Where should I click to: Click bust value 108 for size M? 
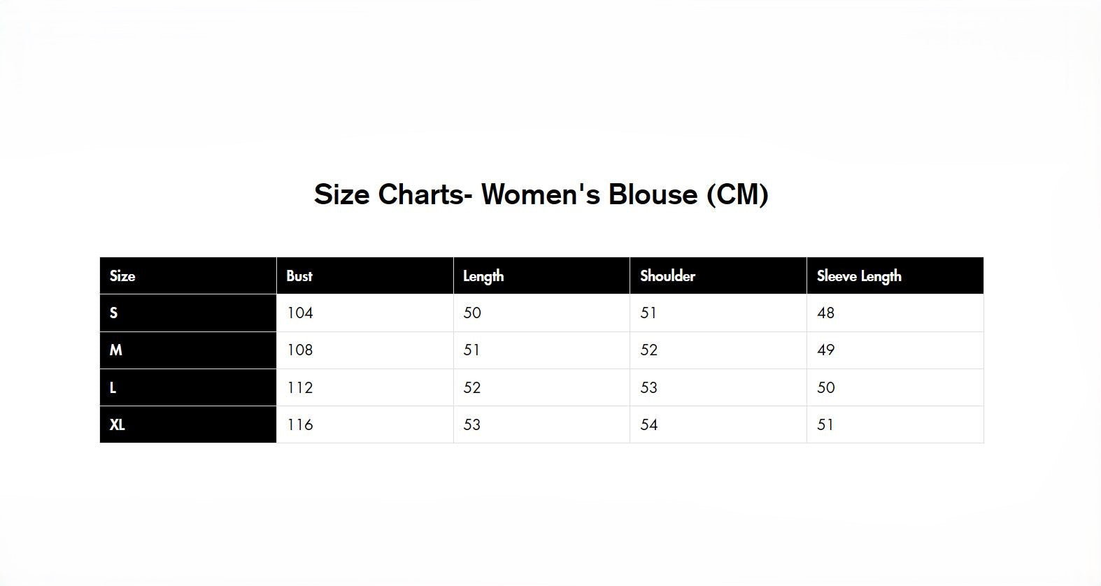[300, 350]
